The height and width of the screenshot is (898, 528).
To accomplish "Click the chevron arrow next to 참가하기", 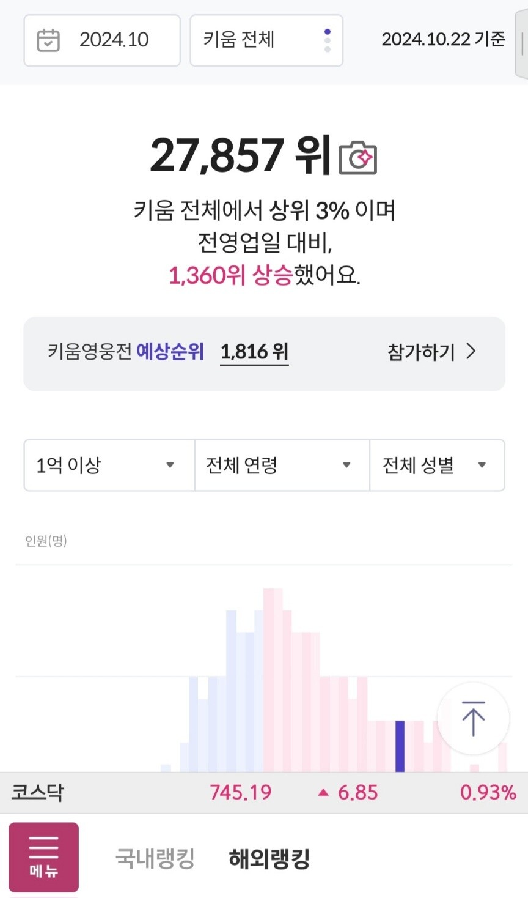I will (x=471, y=351).
